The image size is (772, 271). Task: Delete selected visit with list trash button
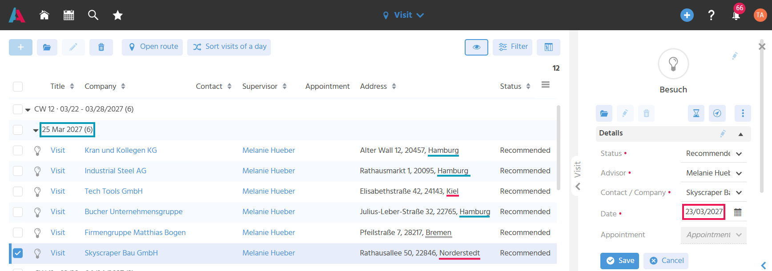tap(101, 47)
